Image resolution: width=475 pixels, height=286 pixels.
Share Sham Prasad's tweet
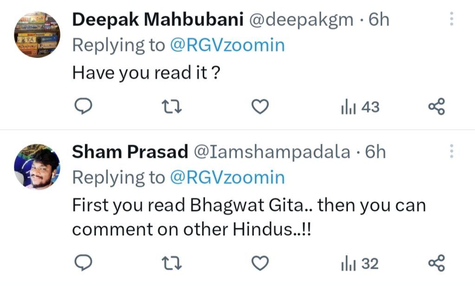pos(436,263)
